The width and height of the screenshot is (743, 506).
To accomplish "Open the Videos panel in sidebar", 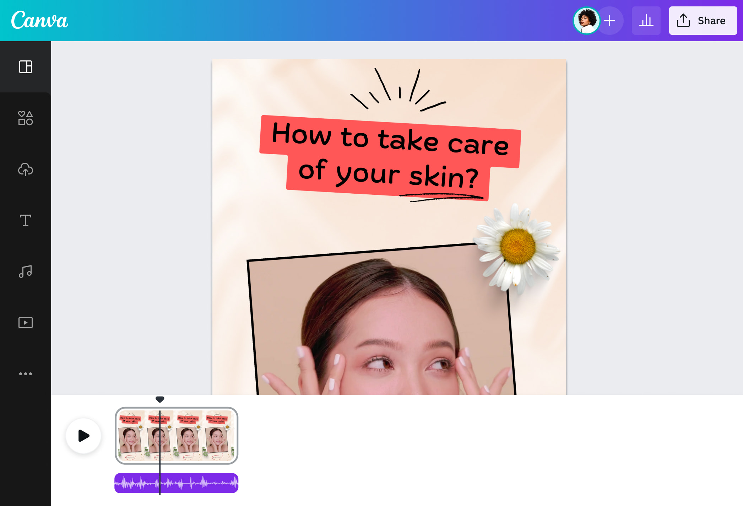I will (25, 323).
